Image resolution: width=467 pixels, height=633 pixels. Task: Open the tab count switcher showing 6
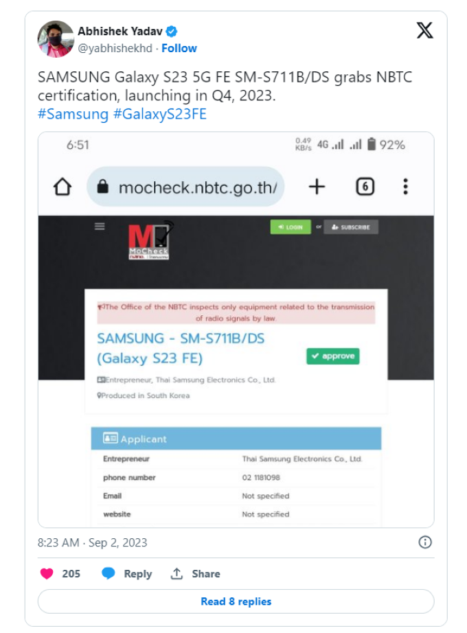tap(365, 187)
